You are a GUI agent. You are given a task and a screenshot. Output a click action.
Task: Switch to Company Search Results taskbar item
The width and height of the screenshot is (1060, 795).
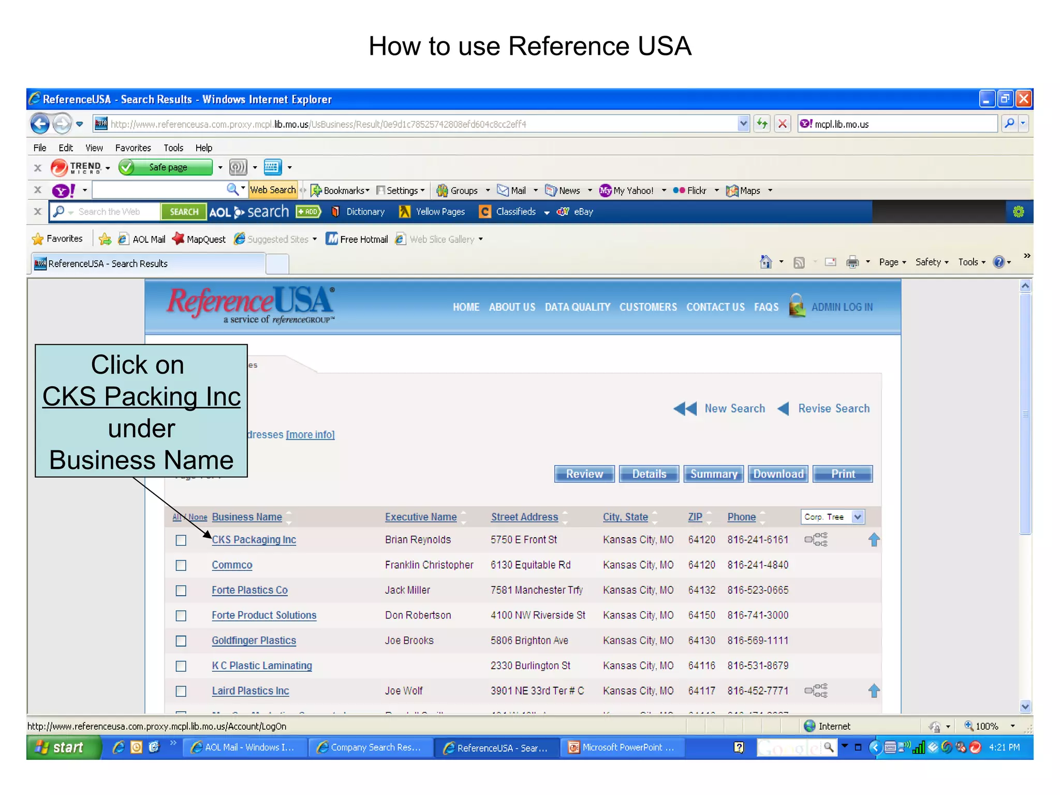(371, 747)
